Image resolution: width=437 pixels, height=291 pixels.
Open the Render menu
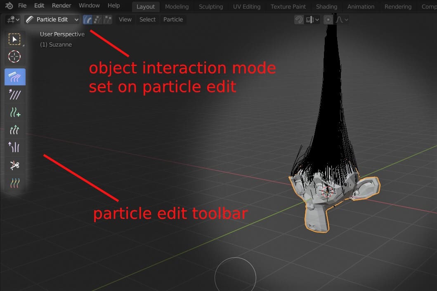61,6
